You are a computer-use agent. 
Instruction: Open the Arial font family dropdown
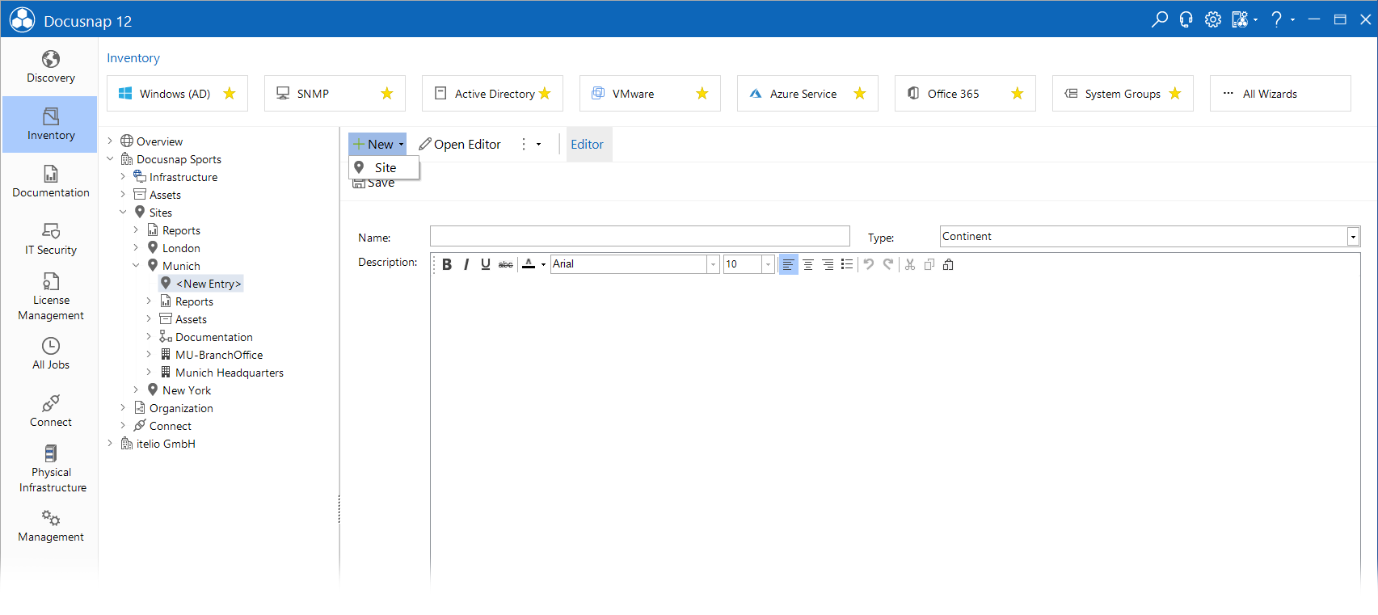[x=634, y=264]
